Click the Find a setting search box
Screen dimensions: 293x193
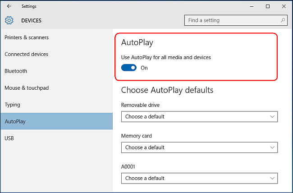point(232,20)
